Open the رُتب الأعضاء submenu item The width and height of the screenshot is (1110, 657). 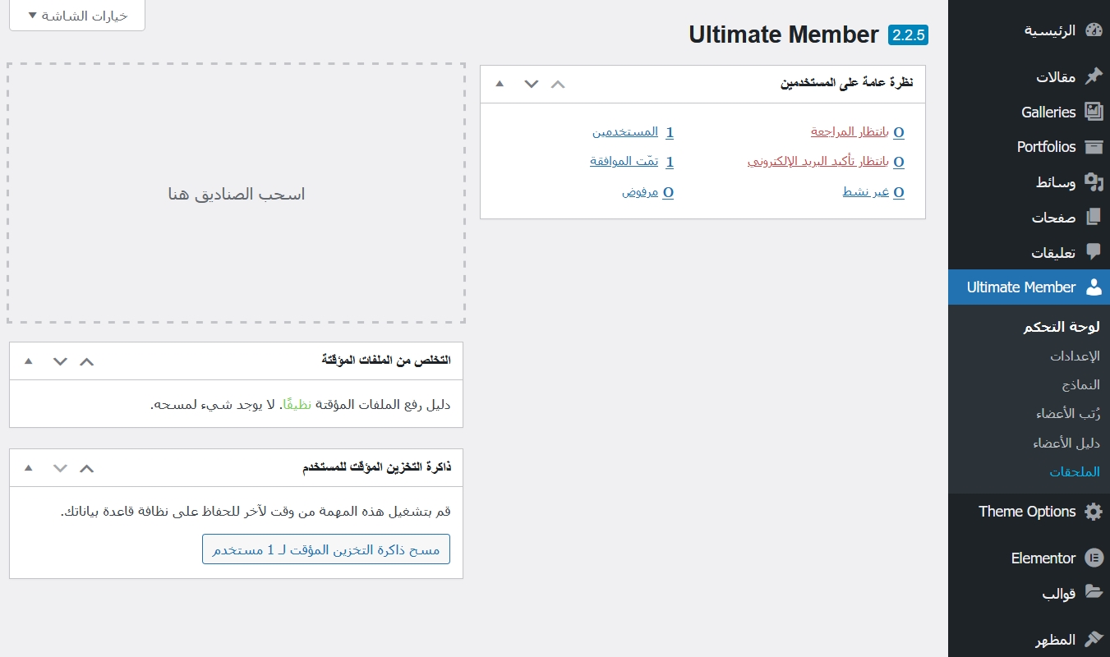pyautogui.click(x=1067, y=413)
